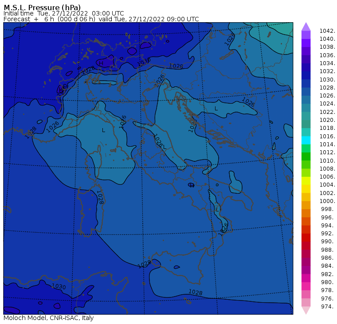Click the 1030 contour label near Algeria

[x=59, y=286]
